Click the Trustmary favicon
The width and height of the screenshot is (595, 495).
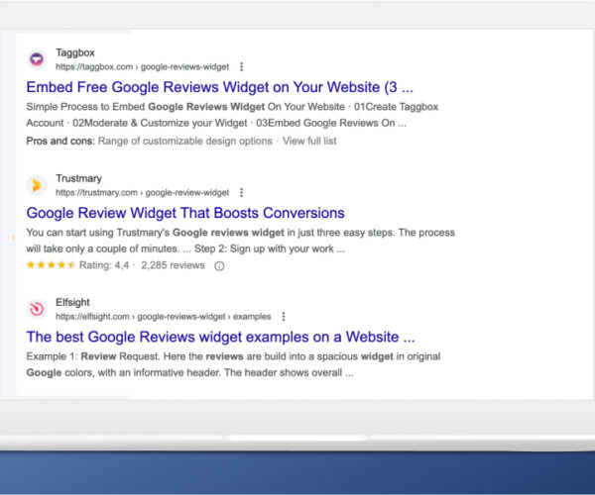click(37, 185)
